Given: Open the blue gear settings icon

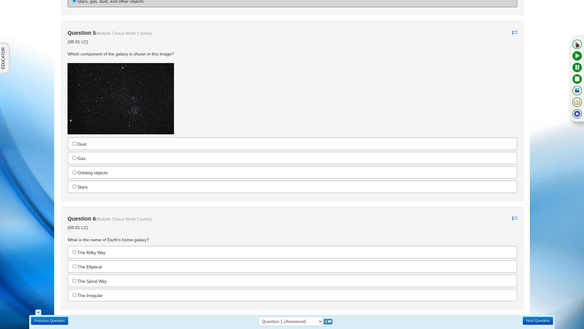Looking at the screenshot, I should (x=577, y=114).
